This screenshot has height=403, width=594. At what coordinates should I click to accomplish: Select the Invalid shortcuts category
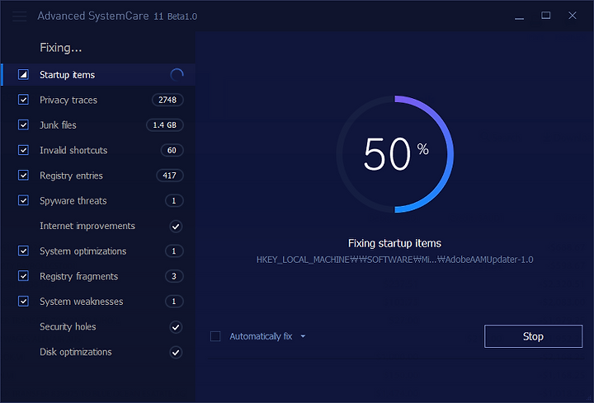98,150
